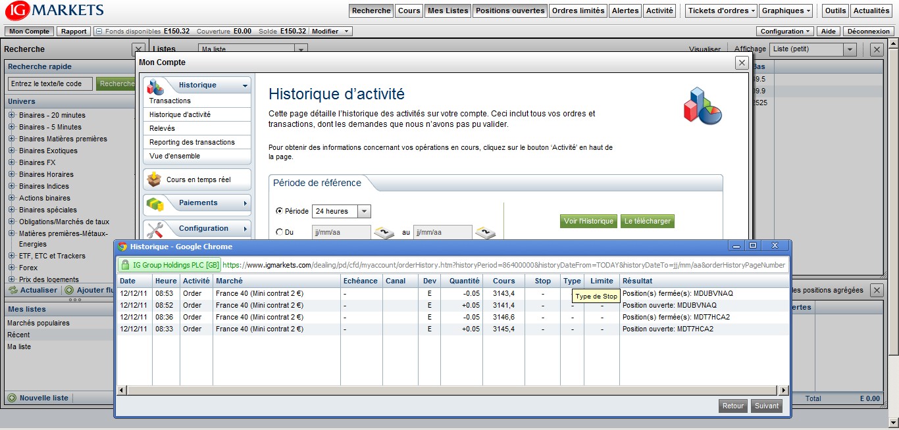Select the Période radio button

coord(280,211)
